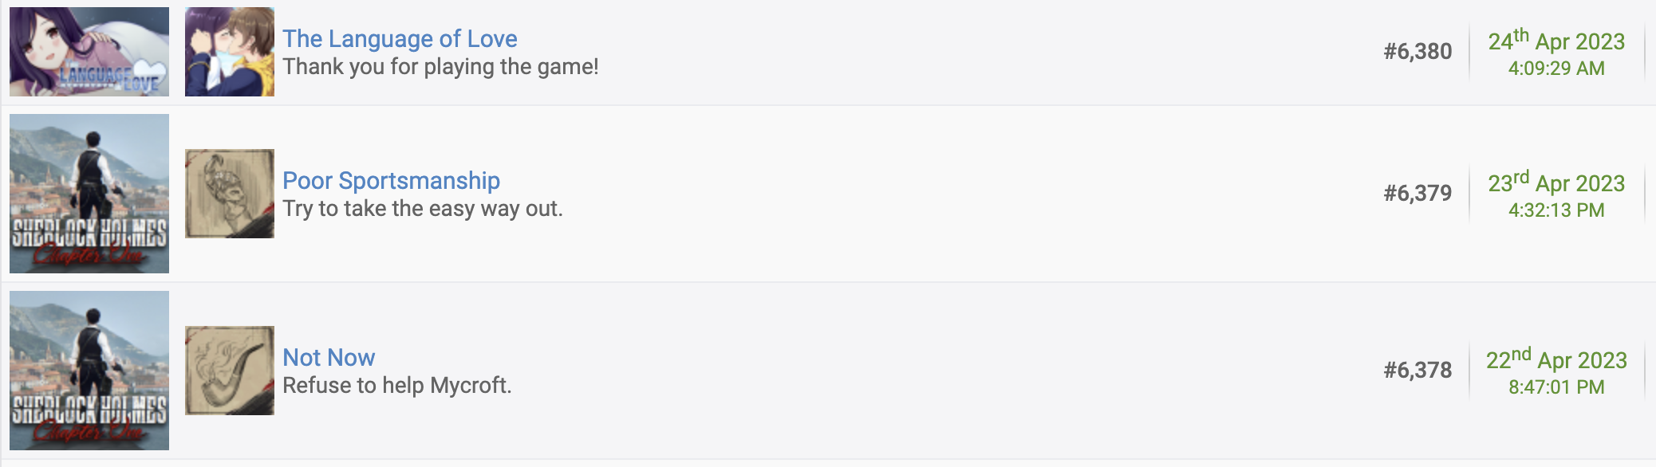Click the 4:09:29 AM timestamp
This screenshot has height=467, width=1656.
click(1556, 69)
